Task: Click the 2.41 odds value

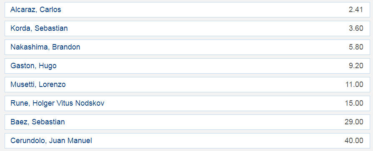Action: click(356, 10)
